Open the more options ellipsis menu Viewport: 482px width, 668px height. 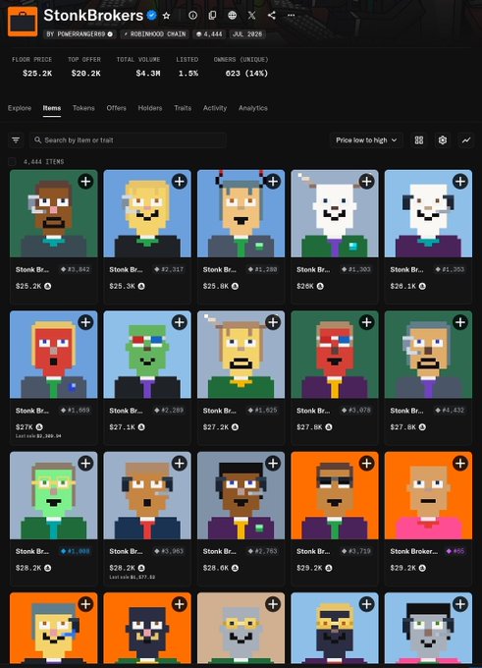coord(291,16)
